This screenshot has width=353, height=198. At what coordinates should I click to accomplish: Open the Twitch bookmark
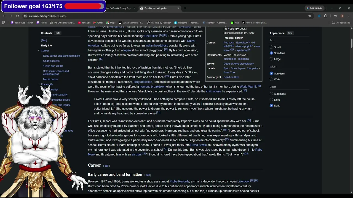[x=41, y=23]
